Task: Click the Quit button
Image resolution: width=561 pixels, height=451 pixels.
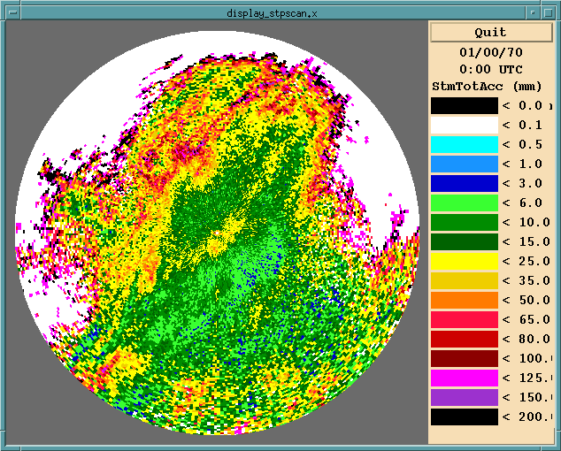Action: (491, 32)
